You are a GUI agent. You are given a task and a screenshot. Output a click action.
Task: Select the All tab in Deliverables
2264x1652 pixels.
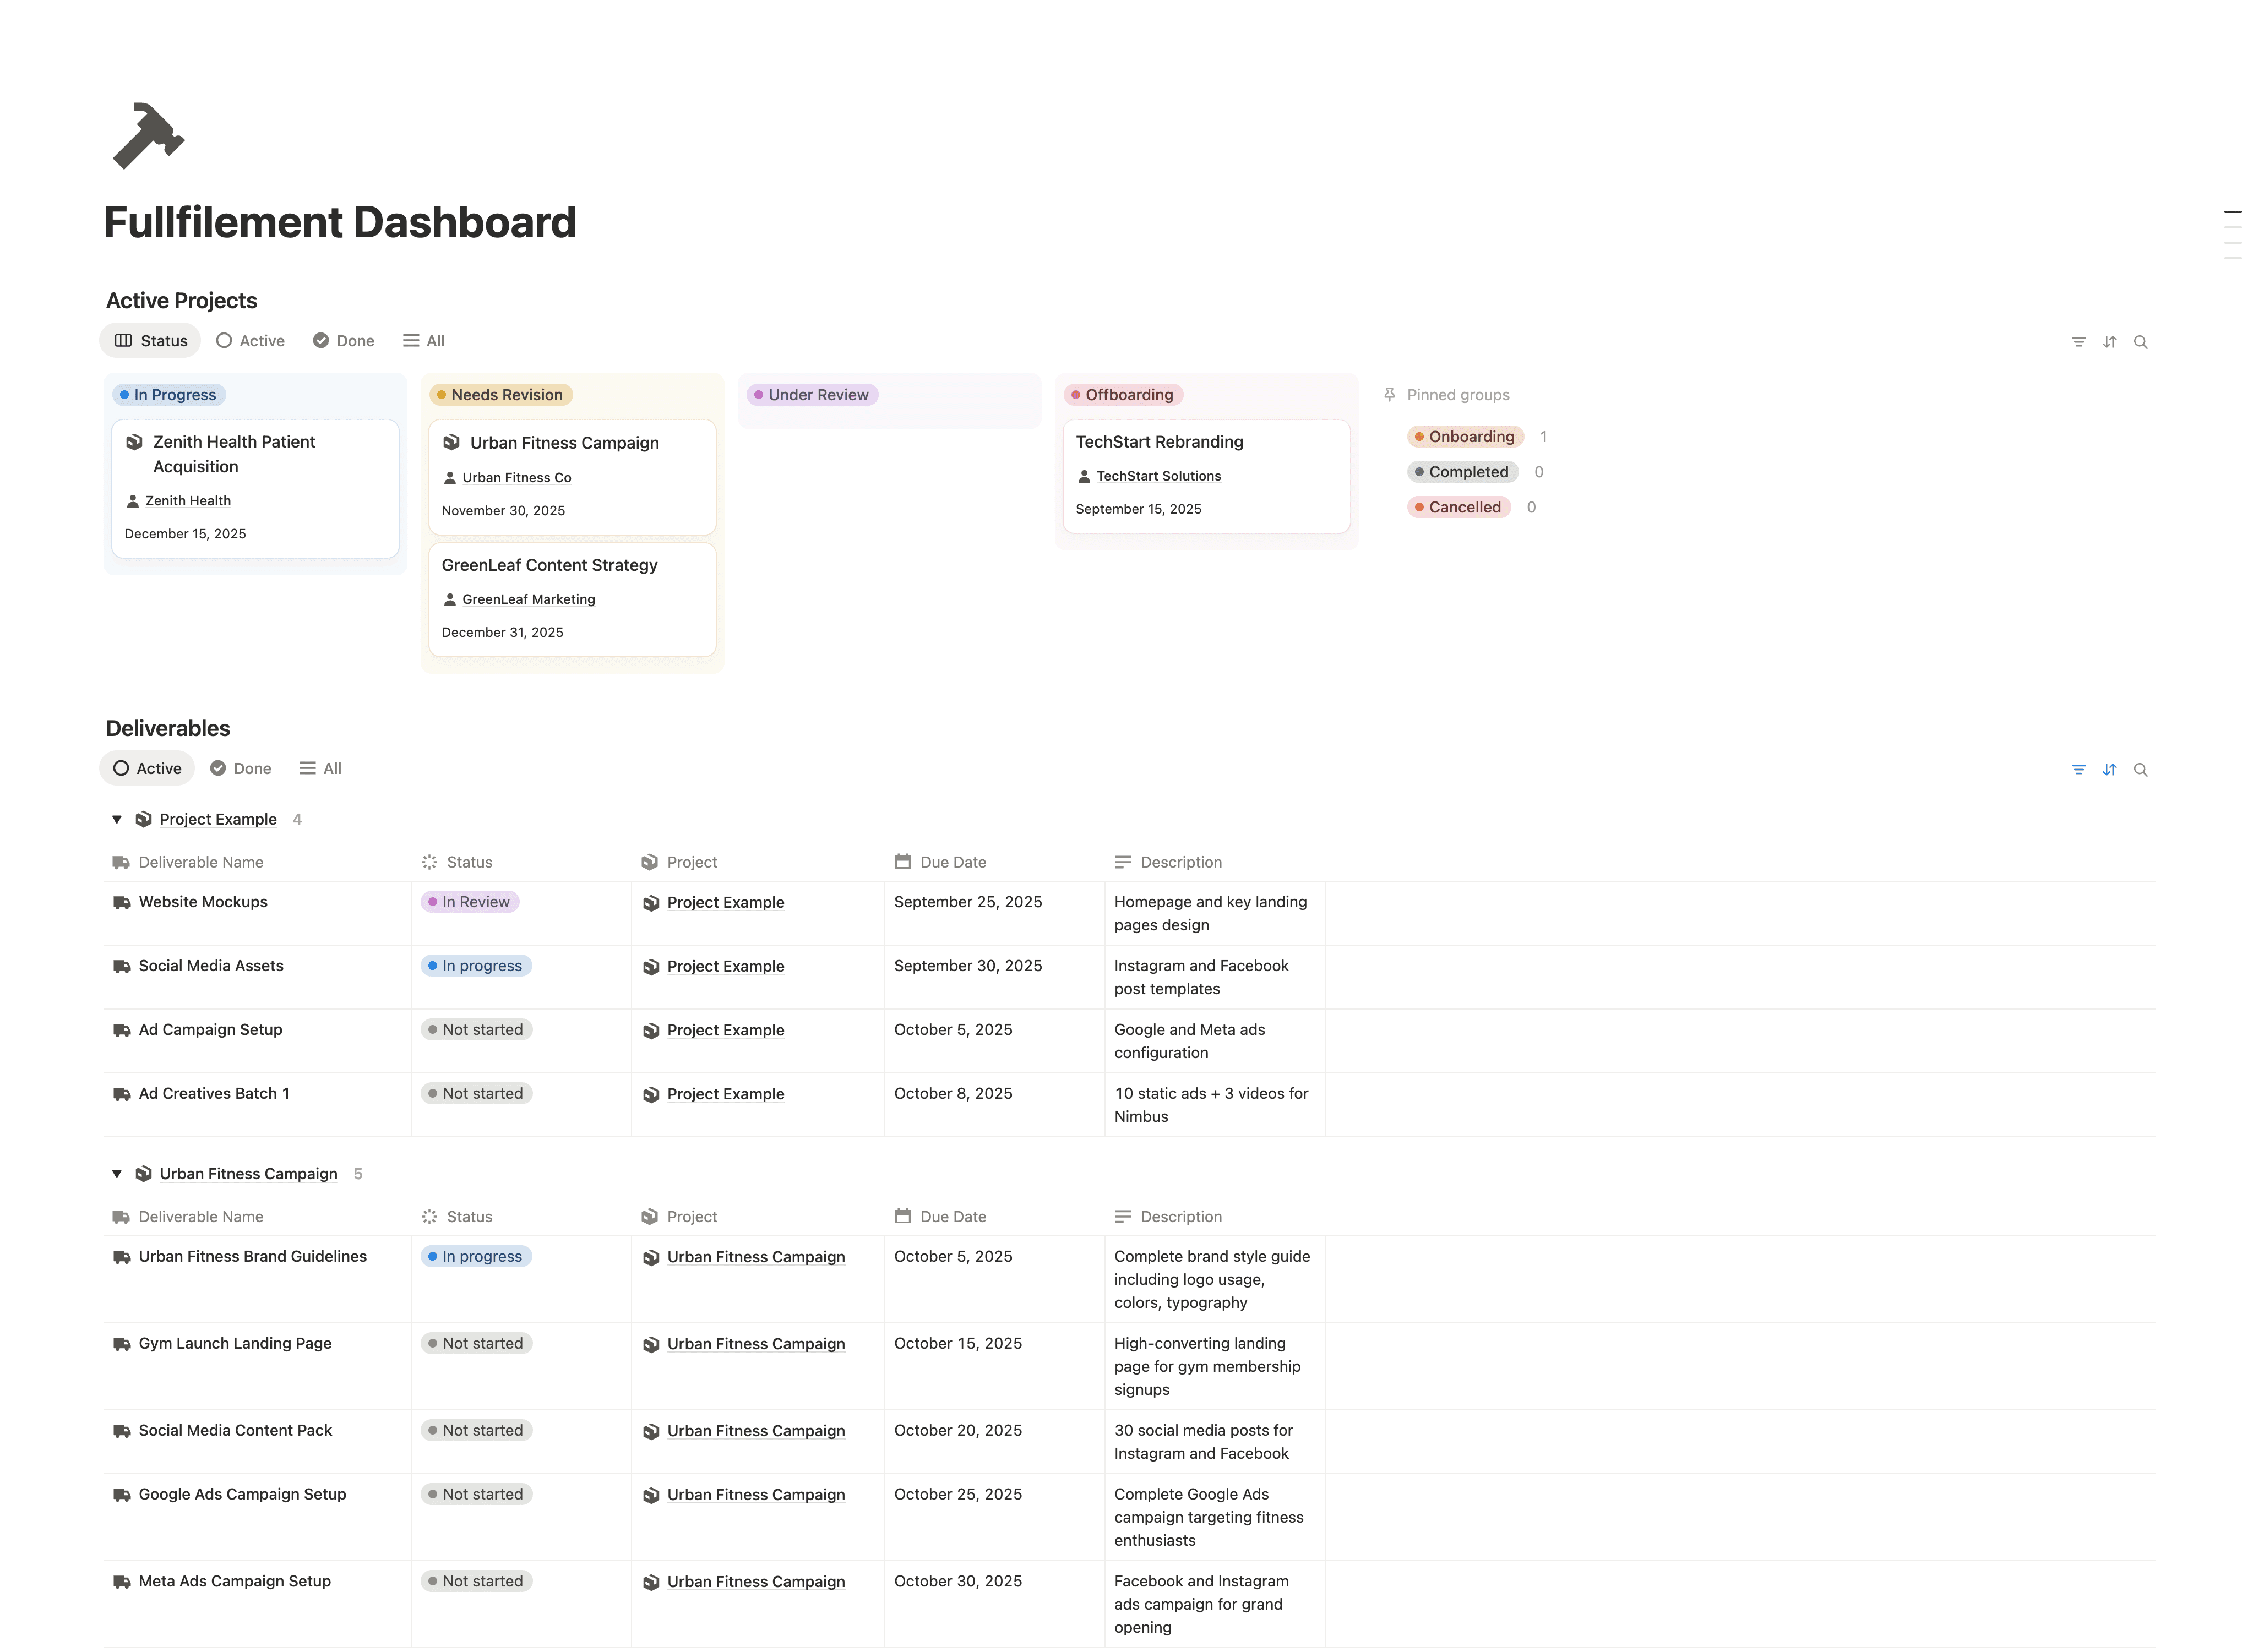(x=320, y=769)
